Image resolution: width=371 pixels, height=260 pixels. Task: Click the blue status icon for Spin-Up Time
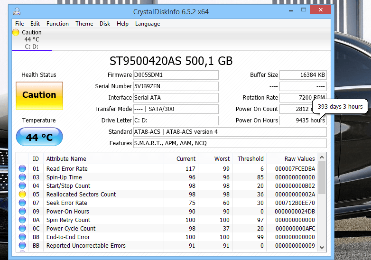coord(22,177)
